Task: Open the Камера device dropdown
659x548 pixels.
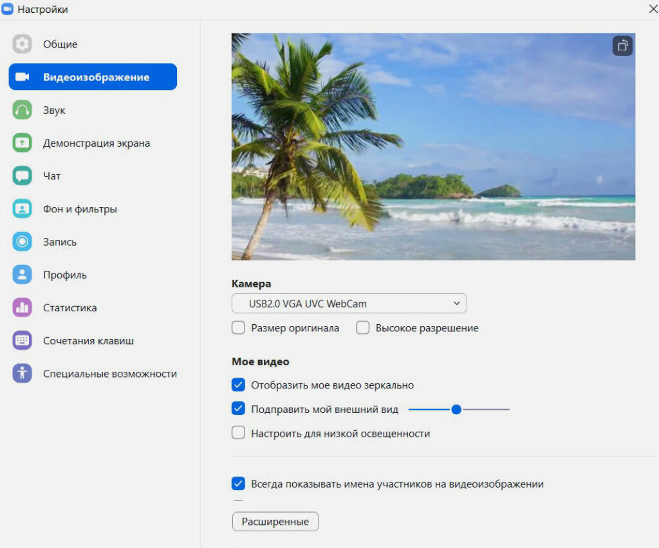Action: tap(349, 304)
